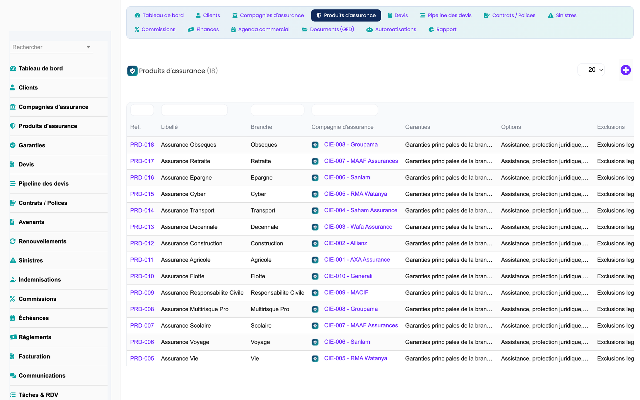
Task: Click the Options column header
Action: (511, 127)
